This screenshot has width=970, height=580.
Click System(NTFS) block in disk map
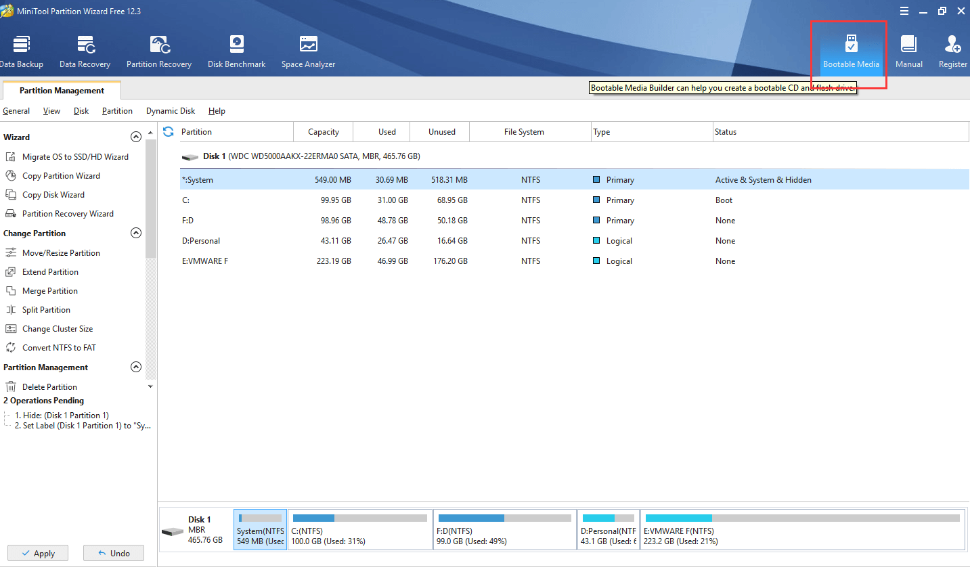(260, 529)
